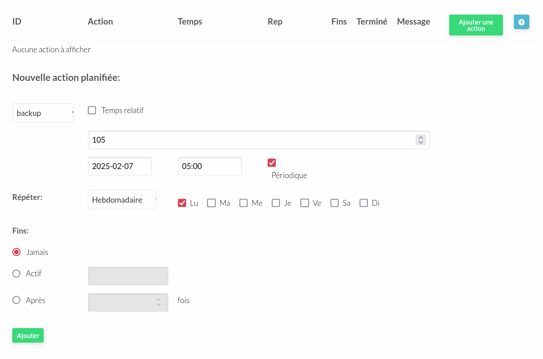Uncheck the Lu day checkbox

pos(182,203)
